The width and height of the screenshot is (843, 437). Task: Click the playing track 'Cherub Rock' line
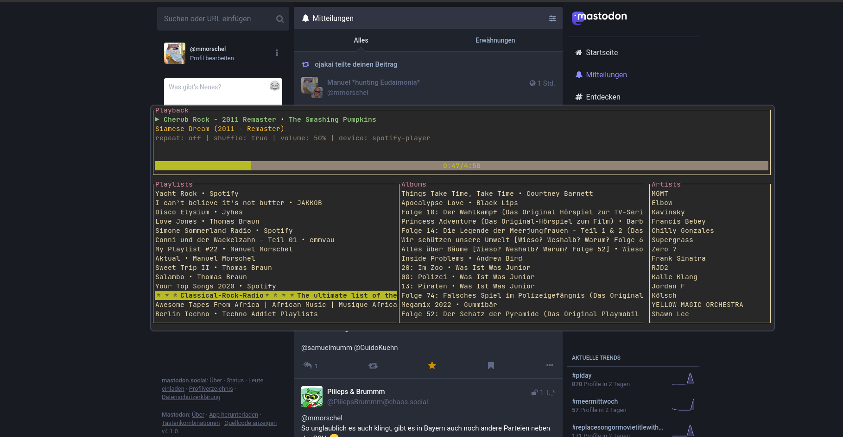[x=266, y=119]
